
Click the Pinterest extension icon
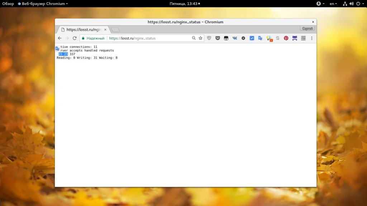click(x=286, y=38)
